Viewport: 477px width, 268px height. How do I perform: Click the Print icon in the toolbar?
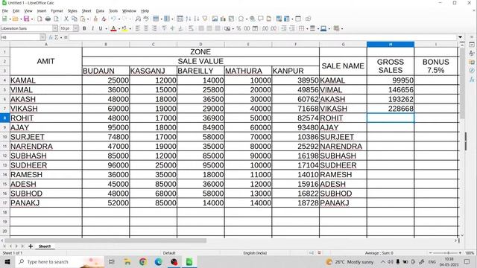click(48, 19)
